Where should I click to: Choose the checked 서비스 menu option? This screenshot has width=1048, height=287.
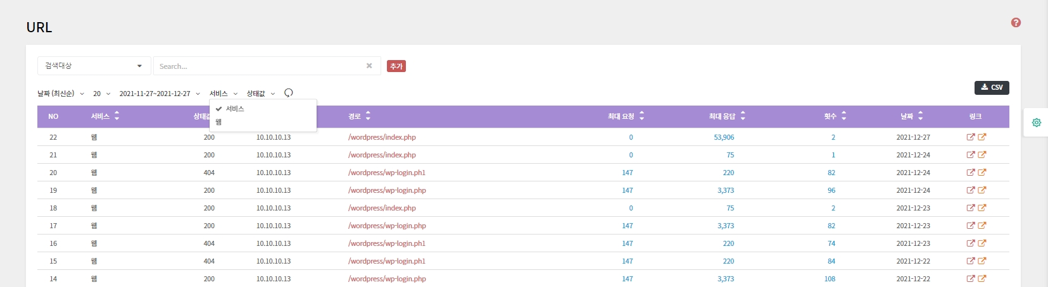pyautogui.click(x=235, y=109)
